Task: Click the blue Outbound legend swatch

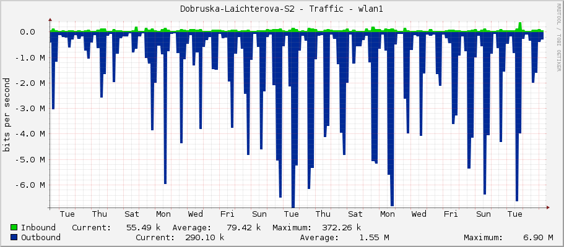Action: [x=14, y=237]
